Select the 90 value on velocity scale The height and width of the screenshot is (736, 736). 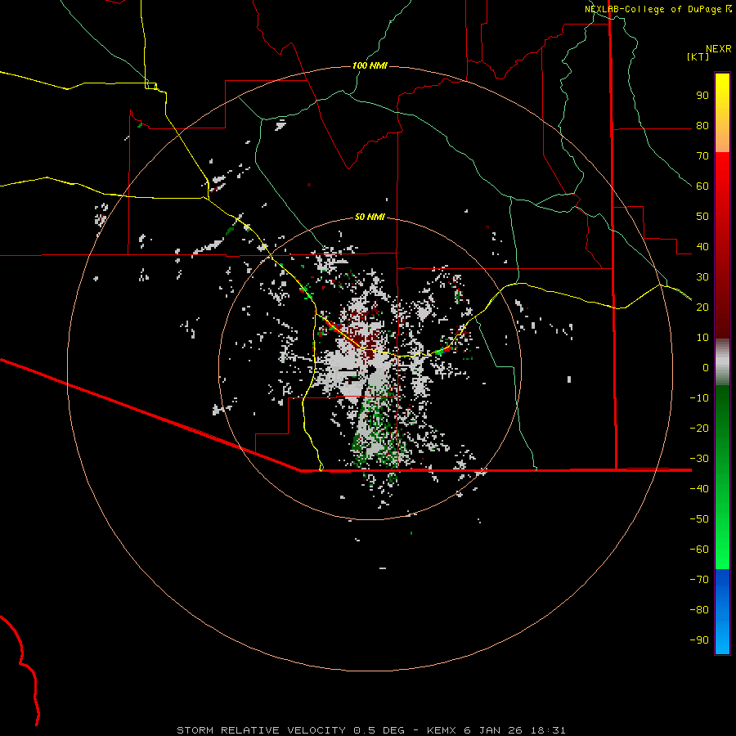click(x=702, y=96)
